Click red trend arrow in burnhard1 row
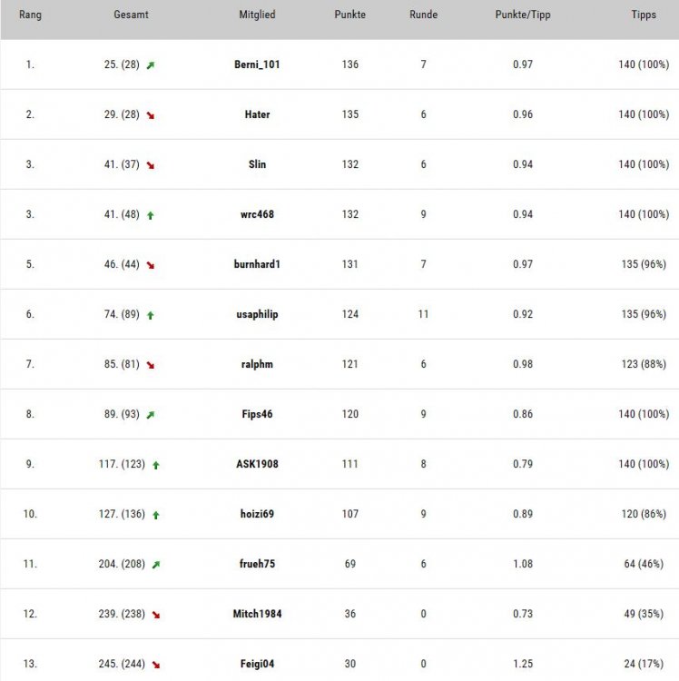Image resolution: width=679 pixels, height=681 pixels. (x=151, y=265)
